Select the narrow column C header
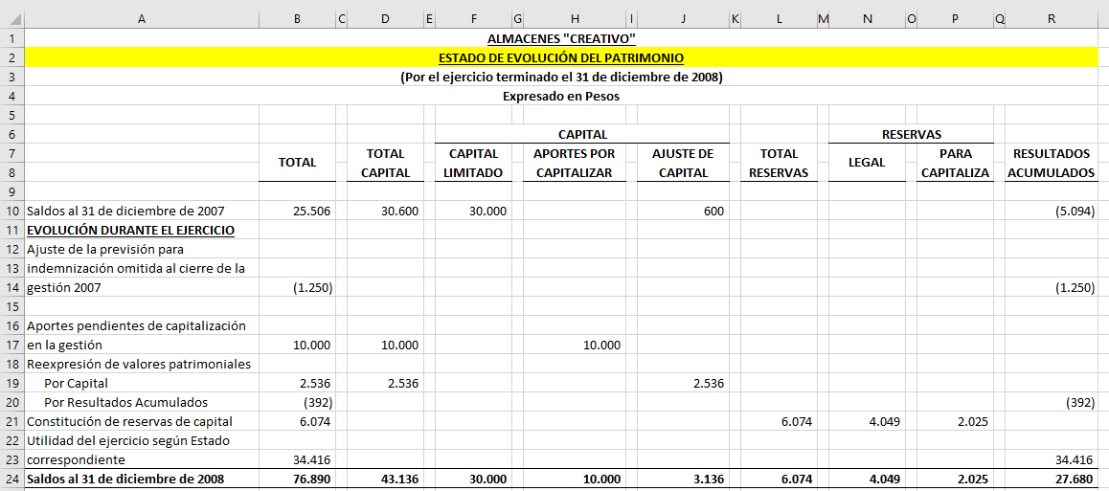This screenshot has width=1109, height=491. [342, 18]
